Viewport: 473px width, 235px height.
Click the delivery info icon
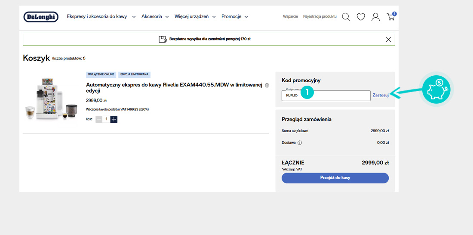[x=300, y=142]
